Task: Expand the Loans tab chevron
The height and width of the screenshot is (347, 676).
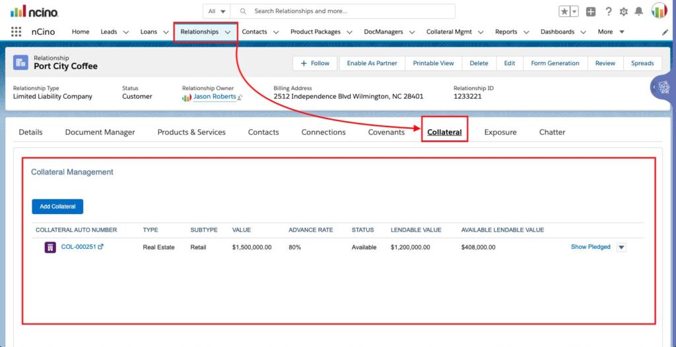Action: (166, 32)
